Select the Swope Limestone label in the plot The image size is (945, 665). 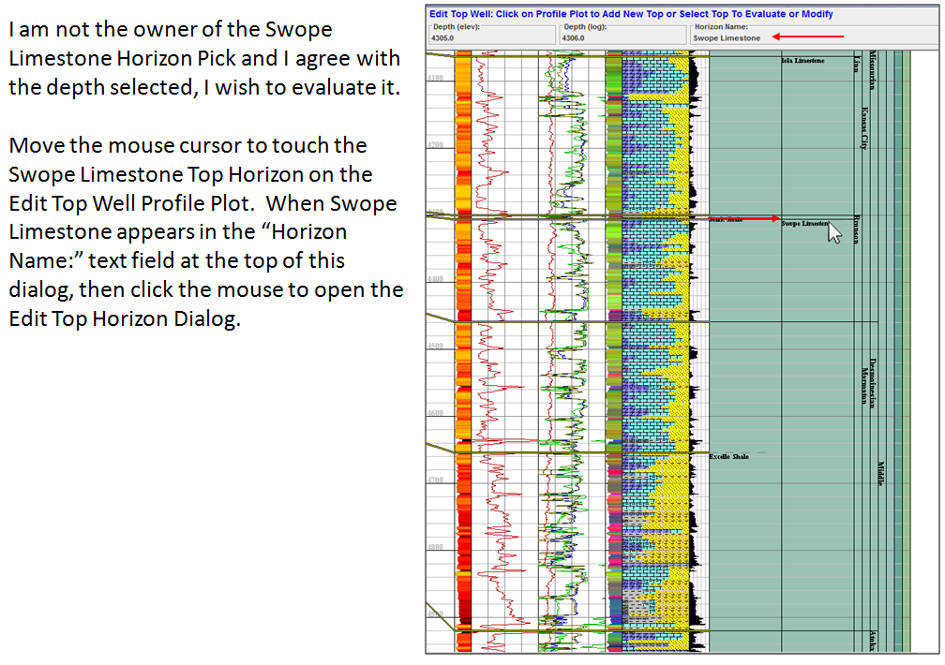tap(806, 224)
